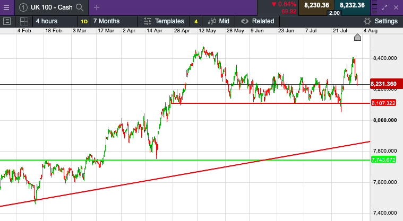This screenshot has height=221, width=403.
Task: Open the hamburger main menu
Action: [6, 7]
